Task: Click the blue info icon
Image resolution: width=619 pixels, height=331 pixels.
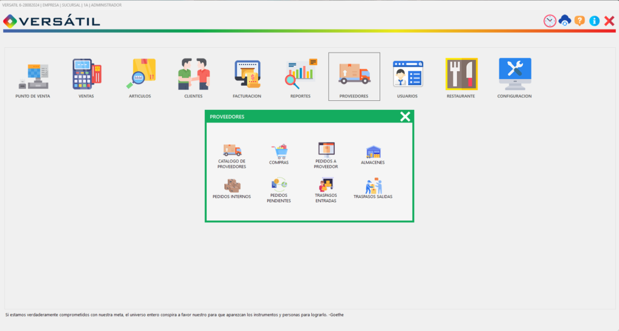Action: [595, 21]
